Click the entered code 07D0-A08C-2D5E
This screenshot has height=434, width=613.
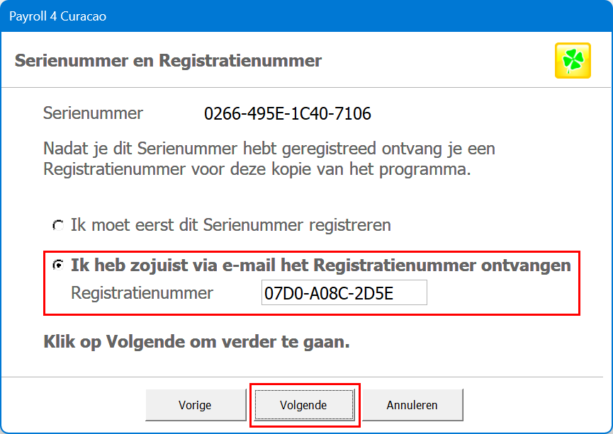click(x=328, y=293)
